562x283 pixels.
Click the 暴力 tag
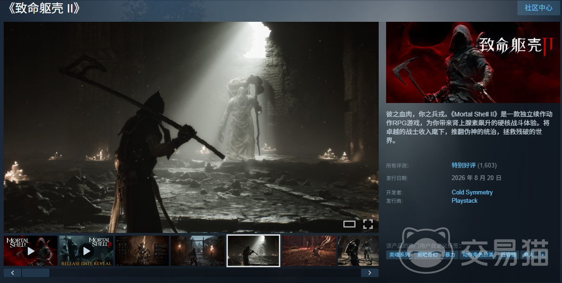450,255
